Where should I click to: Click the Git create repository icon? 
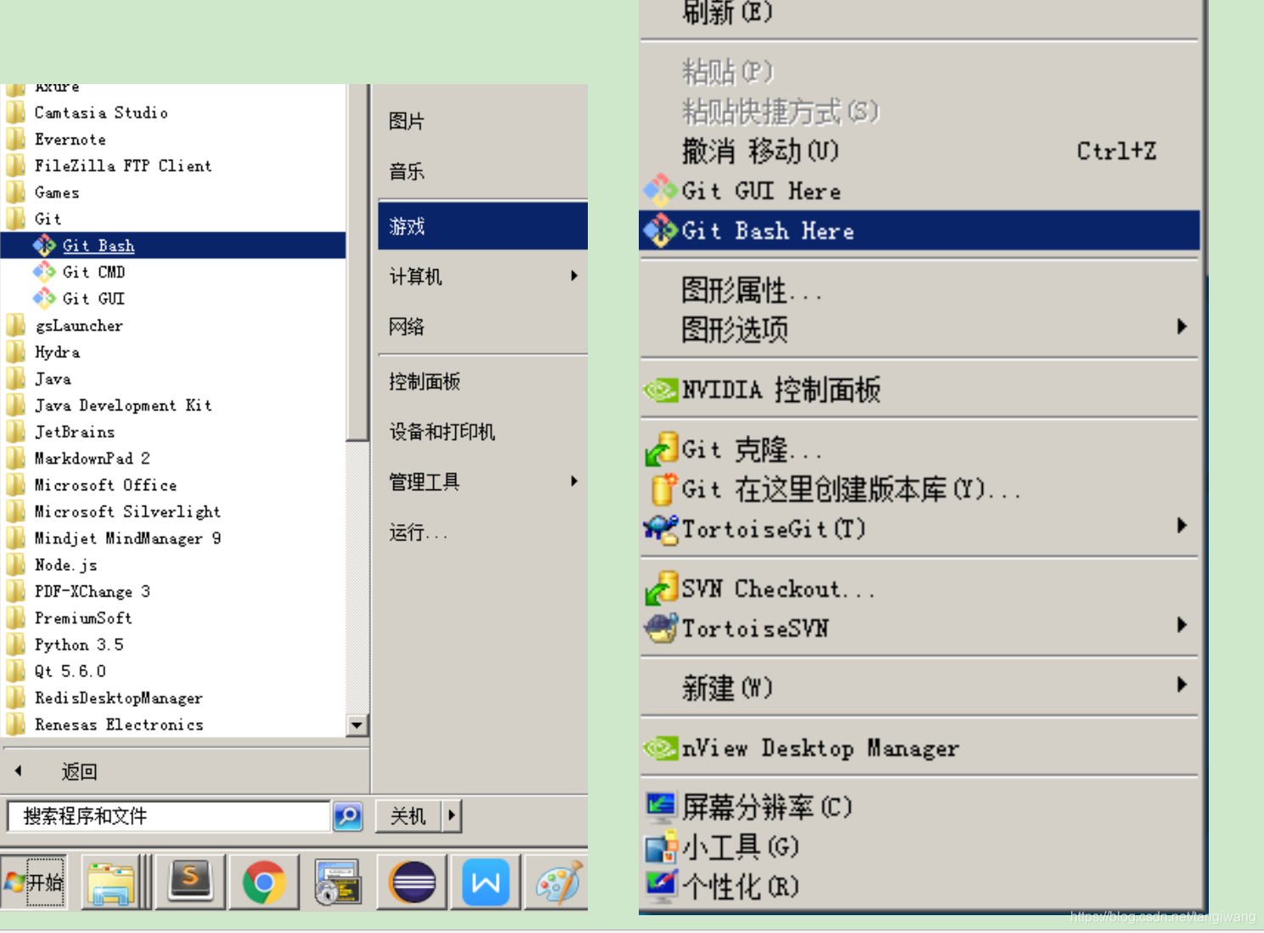pos(662,489)
